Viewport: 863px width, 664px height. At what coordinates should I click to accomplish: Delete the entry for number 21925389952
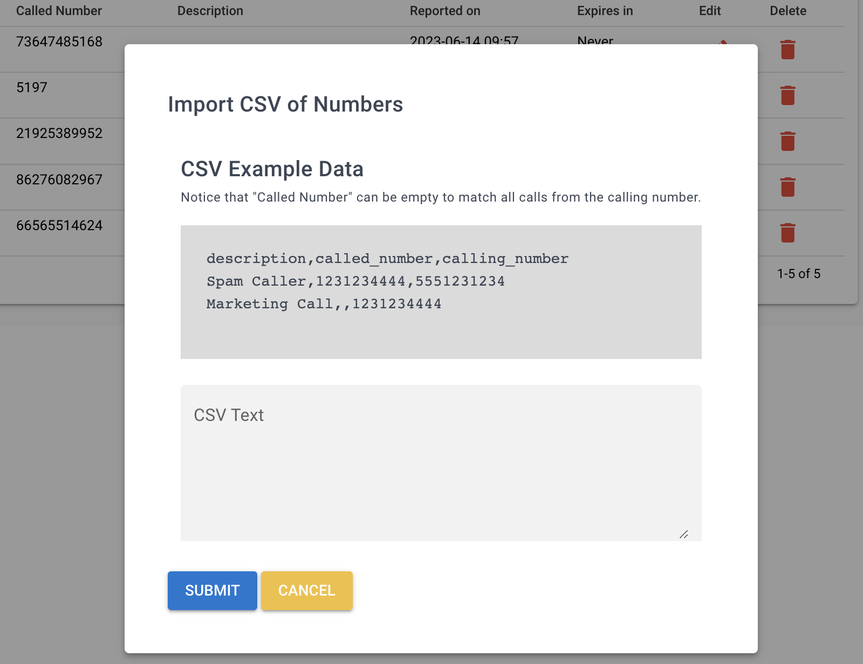(787, 141)
